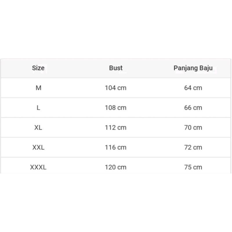Click the word Panjang in the header

184,68
